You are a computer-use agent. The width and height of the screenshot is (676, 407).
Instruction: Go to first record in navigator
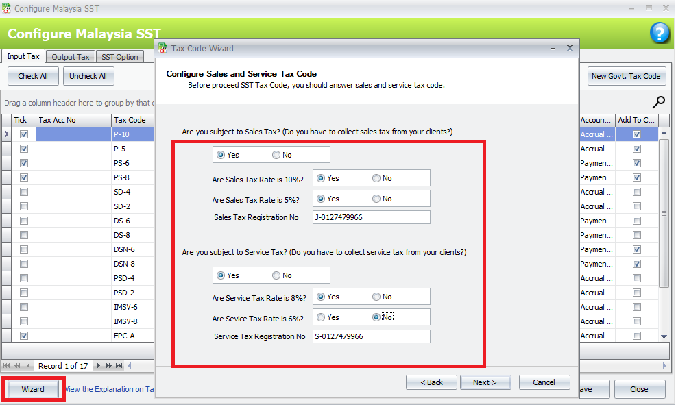pyautogui.click(x=6, y=366)
